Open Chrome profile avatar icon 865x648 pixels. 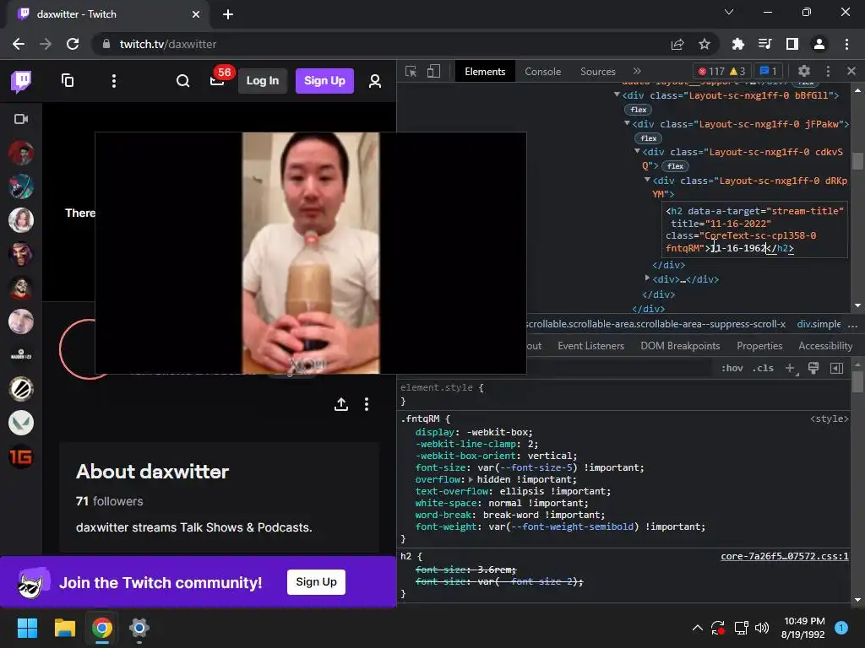point(819,44)
